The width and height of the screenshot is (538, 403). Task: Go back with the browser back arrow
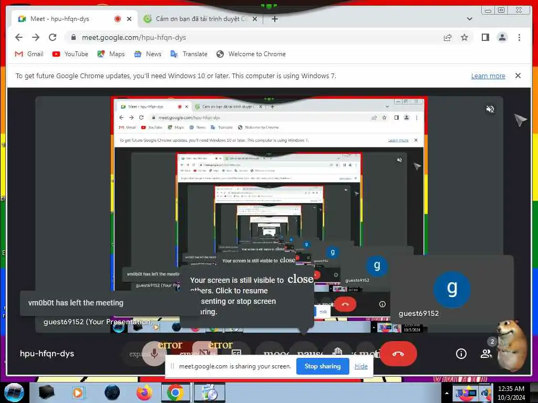click(x=19, y=37)
